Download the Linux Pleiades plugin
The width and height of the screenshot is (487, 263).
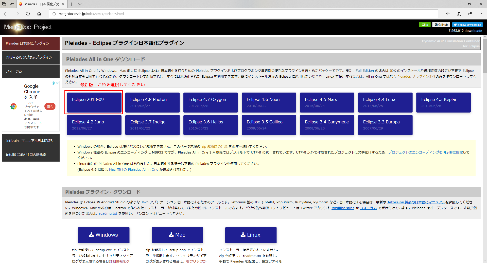point(251,235)
